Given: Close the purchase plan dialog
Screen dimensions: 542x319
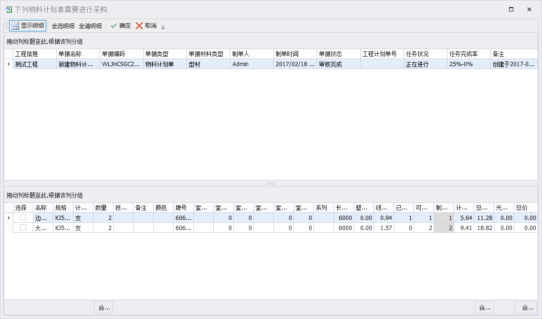Looking at the screenshot, I should [x=529, y=10].
